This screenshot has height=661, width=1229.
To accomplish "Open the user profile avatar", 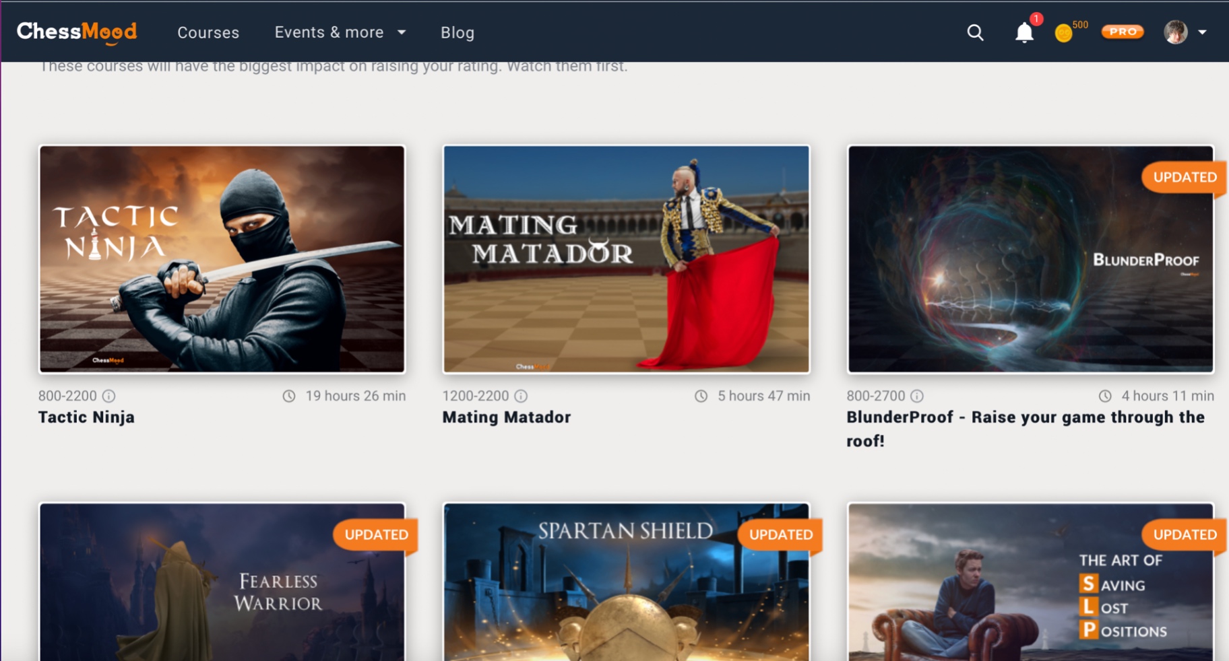I will pos(1176,32).
